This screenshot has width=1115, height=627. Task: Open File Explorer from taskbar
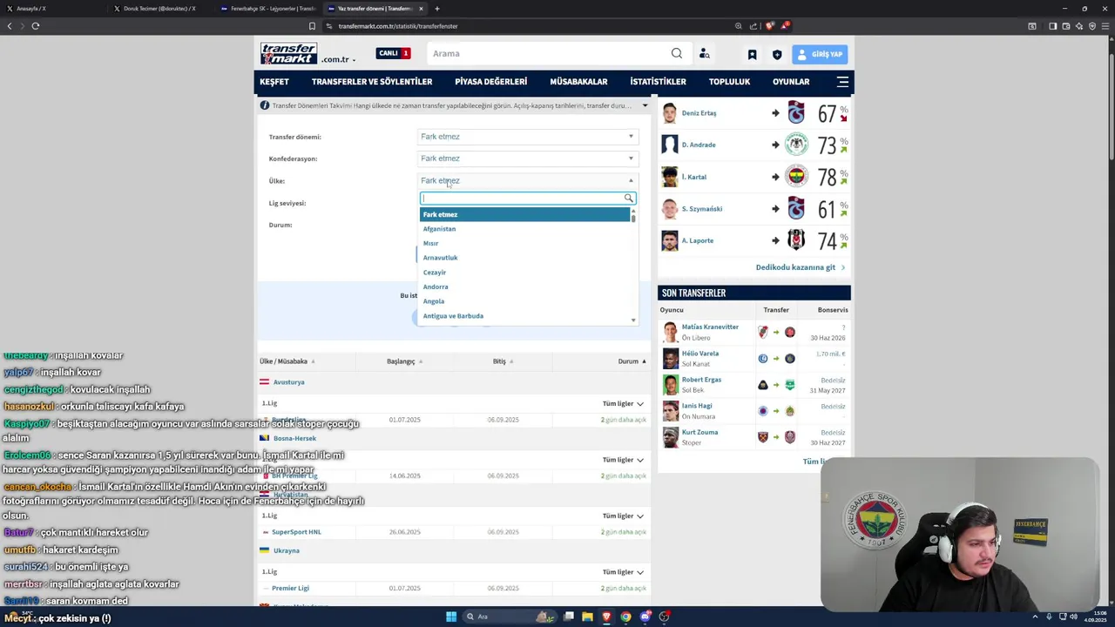coord(587,617)
